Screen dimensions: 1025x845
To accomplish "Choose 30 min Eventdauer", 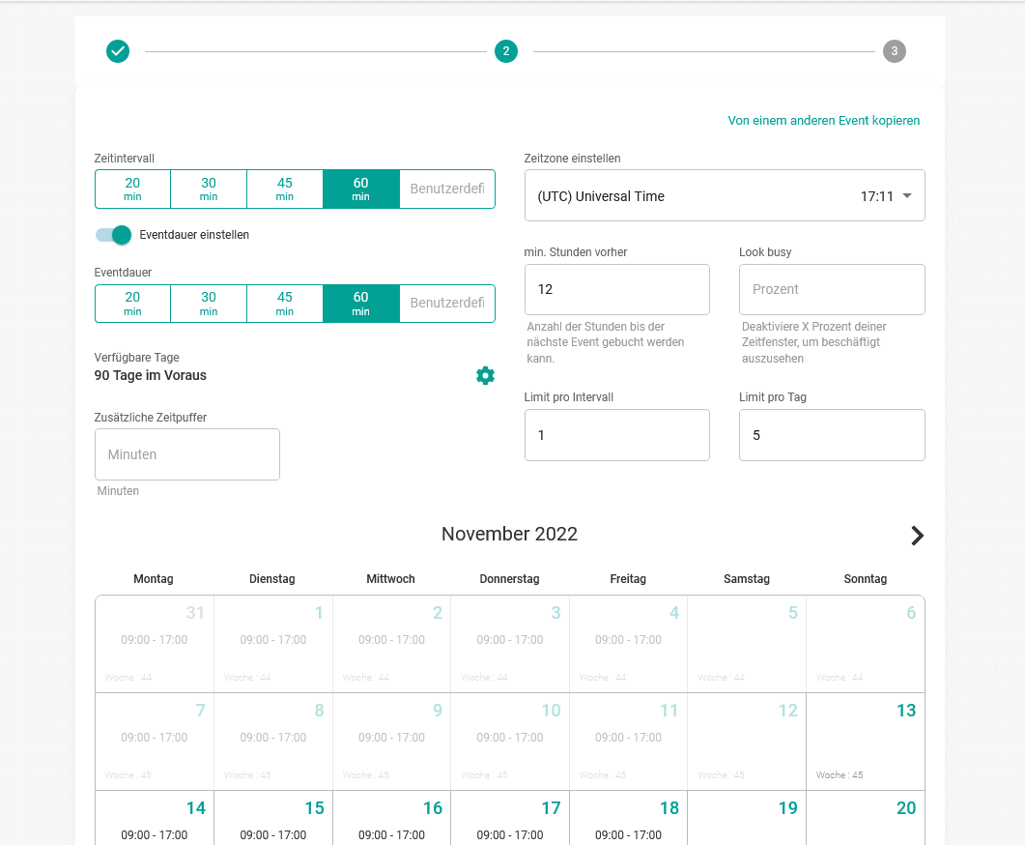I will pyautogui.click(x=209, y=304).
